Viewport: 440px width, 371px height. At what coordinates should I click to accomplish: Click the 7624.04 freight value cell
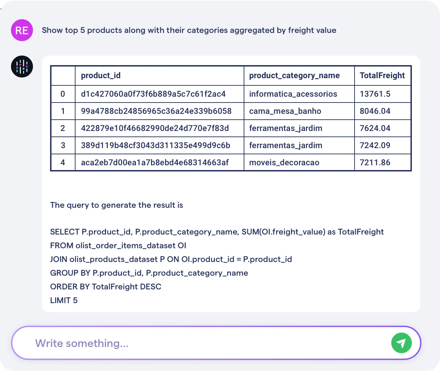(x=375, y=128)
